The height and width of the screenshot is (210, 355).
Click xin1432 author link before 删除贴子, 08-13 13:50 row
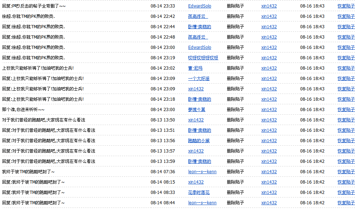tap(196, 120)
